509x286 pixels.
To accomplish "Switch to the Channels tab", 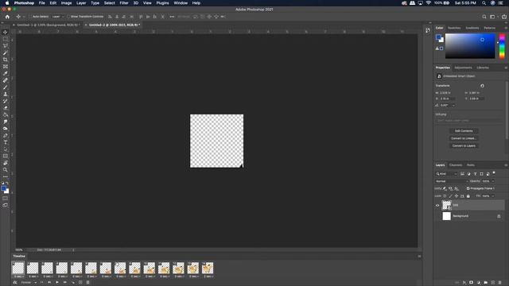I will (456, 165).
